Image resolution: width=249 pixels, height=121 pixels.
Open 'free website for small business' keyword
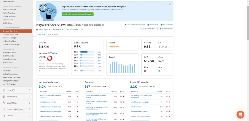coord(51,116)
